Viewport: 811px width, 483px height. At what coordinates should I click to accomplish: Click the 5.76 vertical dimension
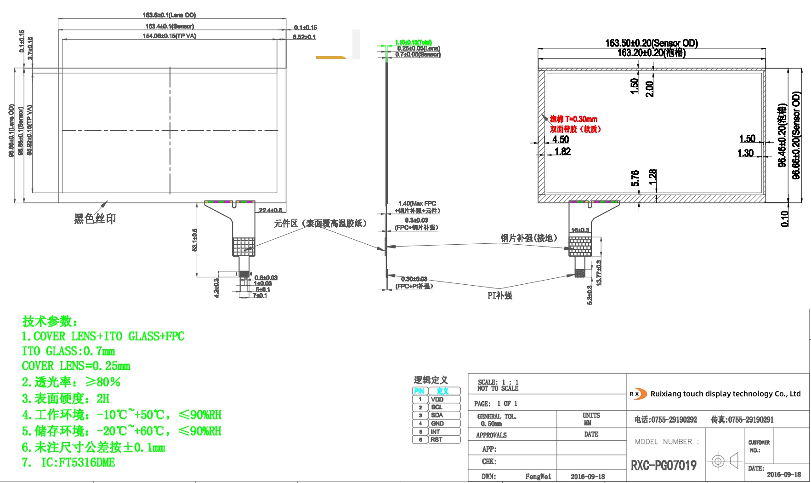point(635,178)
